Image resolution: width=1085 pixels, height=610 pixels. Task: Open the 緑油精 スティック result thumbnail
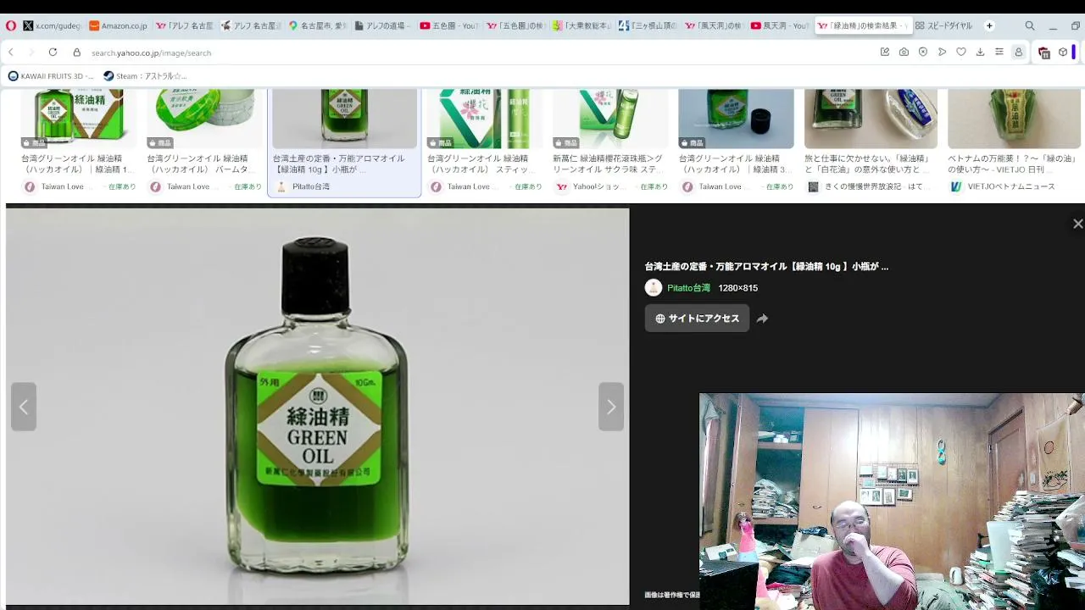click(x=483, y=119)
